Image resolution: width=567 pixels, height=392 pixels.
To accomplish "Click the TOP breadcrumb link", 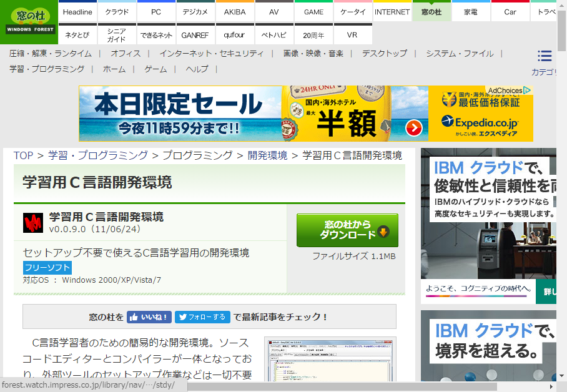I will pyautogui.click(x=24, y=155).
